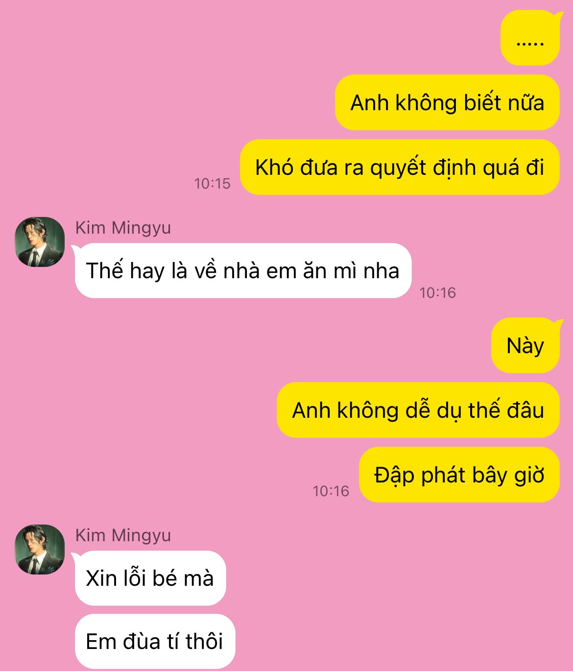Open the sender name above 'Xin lỗi bé mà'
The image size is (573, 671).
pyautogui.click(x=123, y=535)
